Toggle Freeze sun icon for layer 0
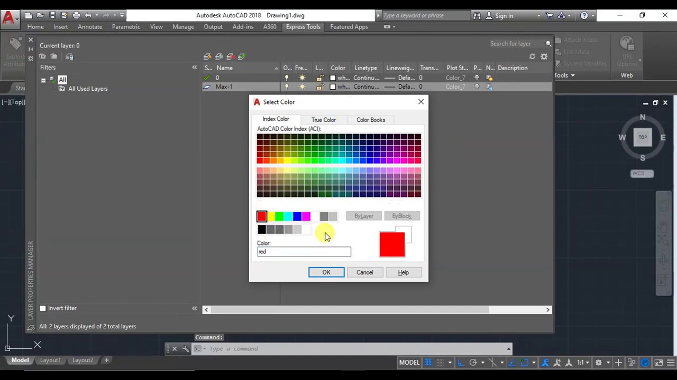 tap(302, 78)
